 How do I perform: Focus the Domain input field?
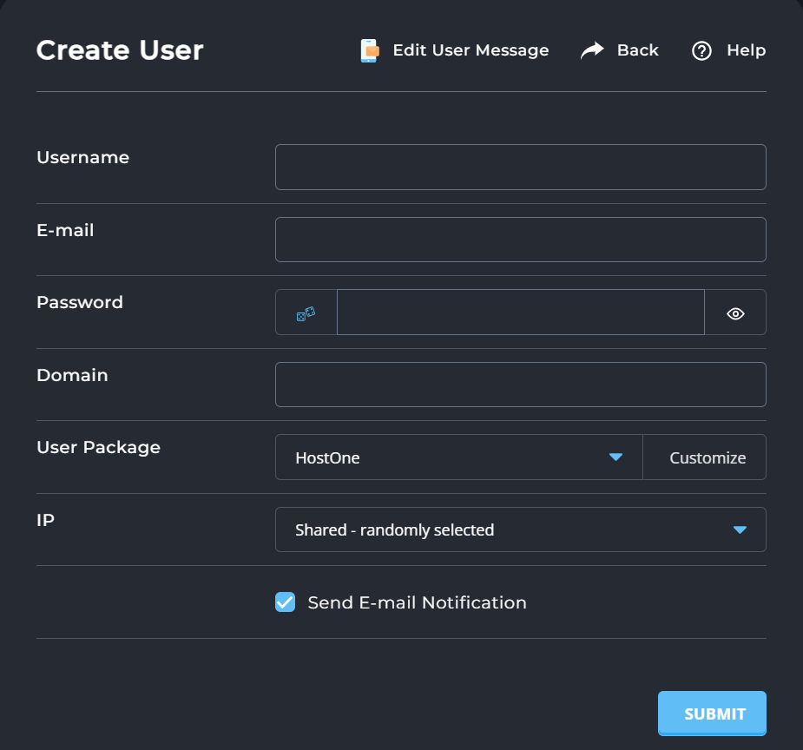tap(521, 385)
